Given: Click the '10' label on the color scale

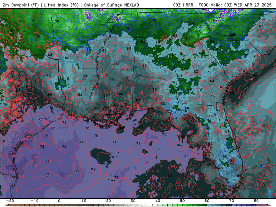Looking at the screenshot, I should point(84,201).
